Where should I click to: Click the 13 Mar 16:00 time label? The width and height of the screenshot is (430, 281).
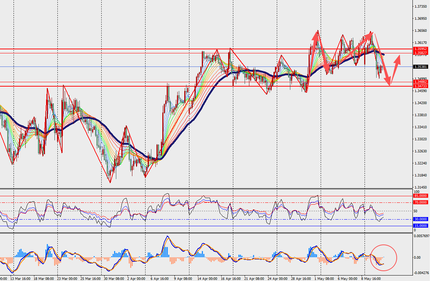pos(20,278)
